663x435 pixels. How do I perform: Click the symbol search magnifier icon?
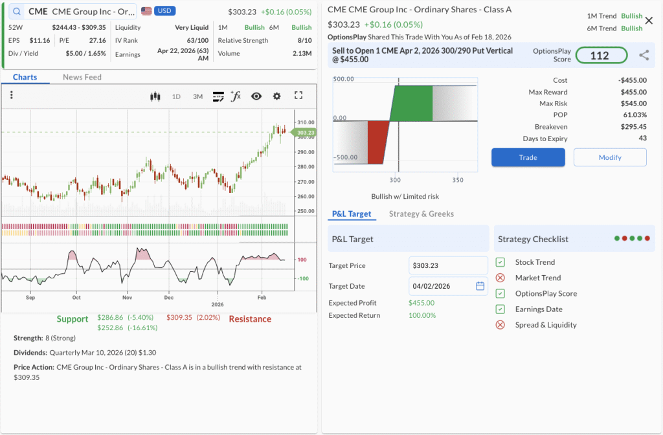tap(16, 12)
